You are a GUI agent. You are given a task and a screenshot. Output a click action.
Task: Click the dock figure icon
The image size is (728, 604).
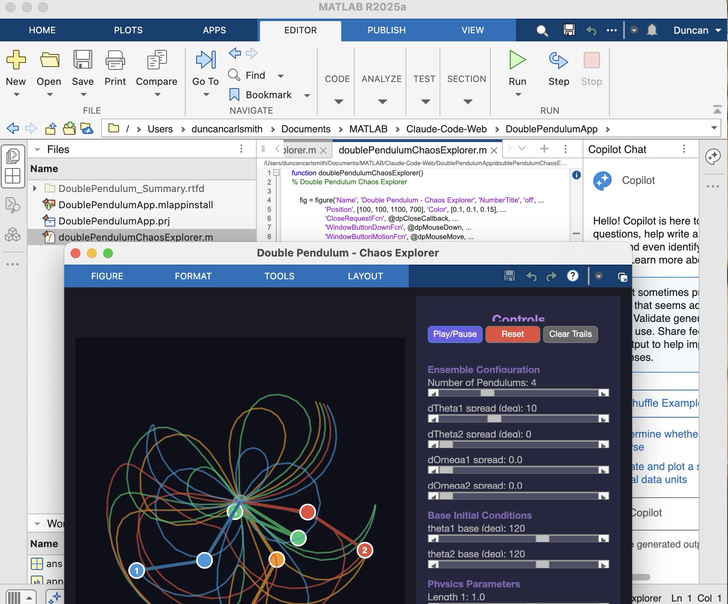point(622,277)
